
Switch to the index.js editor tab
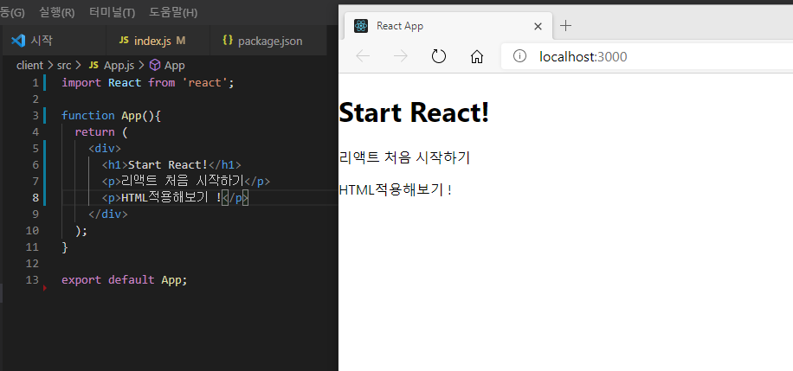(x=158, y=41)
